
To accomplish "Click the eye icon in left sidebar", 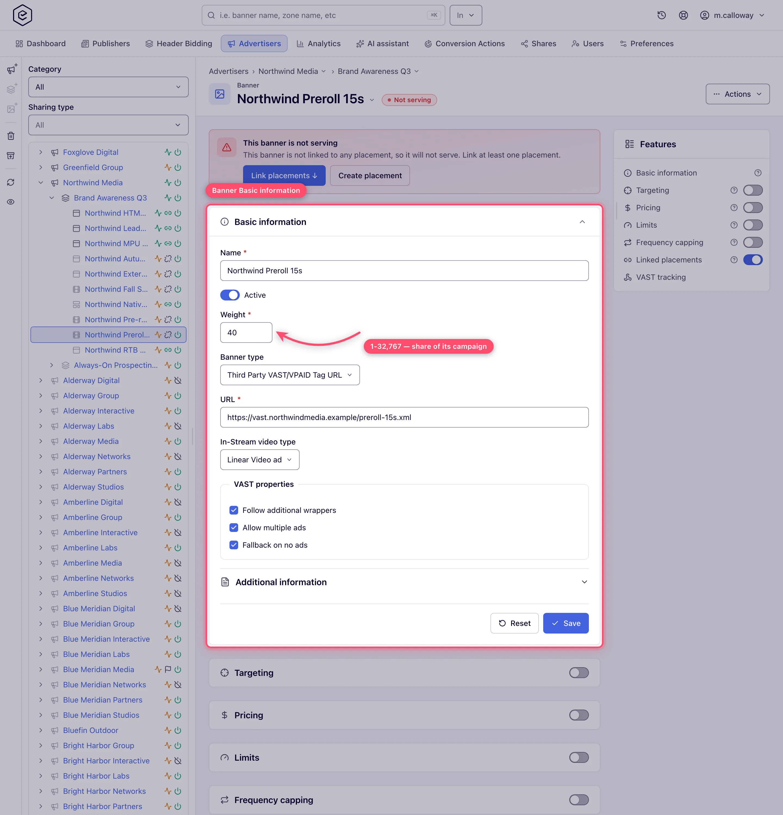I will [11, 202].
